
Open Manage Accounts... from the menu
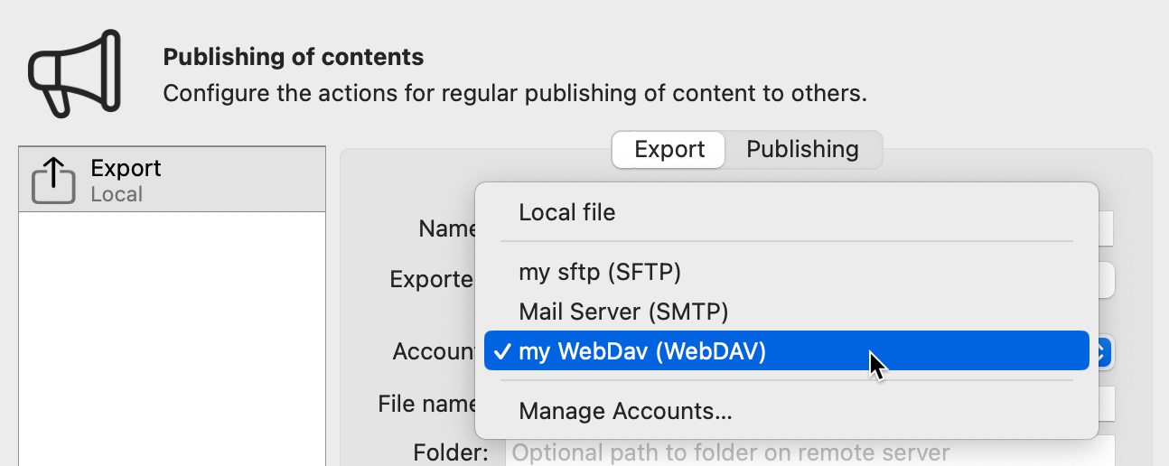point(625,412)
